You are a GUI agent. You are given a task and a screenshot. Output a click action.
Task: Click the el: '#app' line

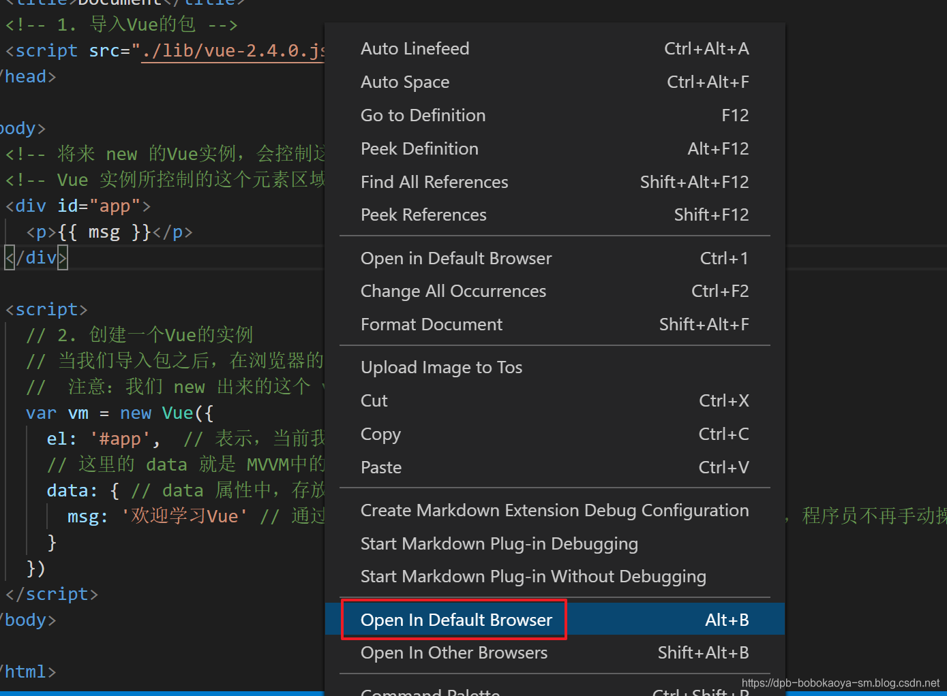(104, 439)
